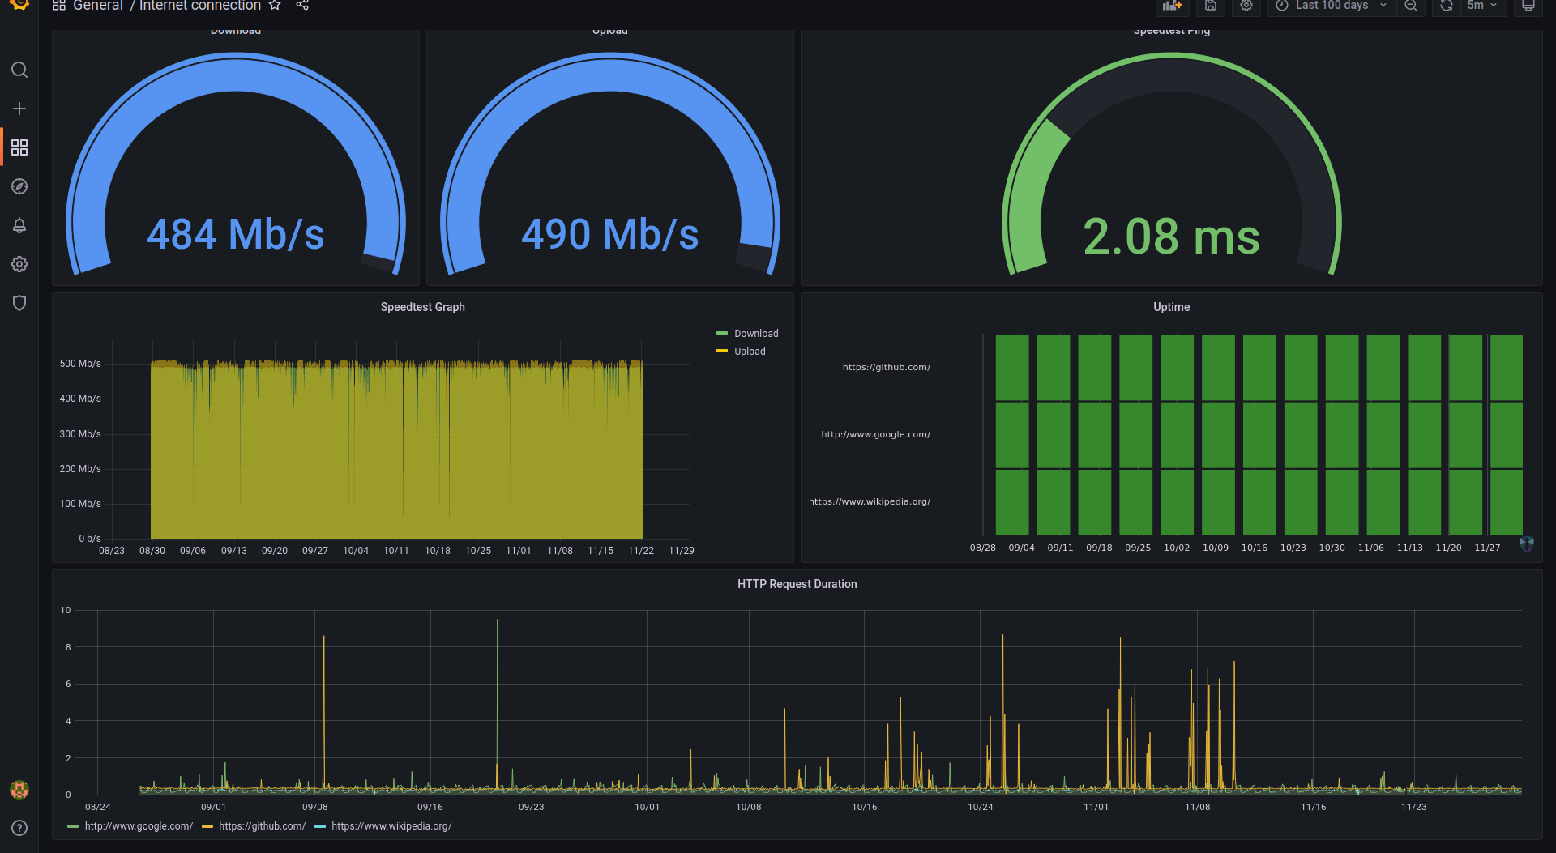Open the Last 100 days time picker
Viewport: 1556px width, 853px height.
pyautogui.click(x=1332, y=6)
